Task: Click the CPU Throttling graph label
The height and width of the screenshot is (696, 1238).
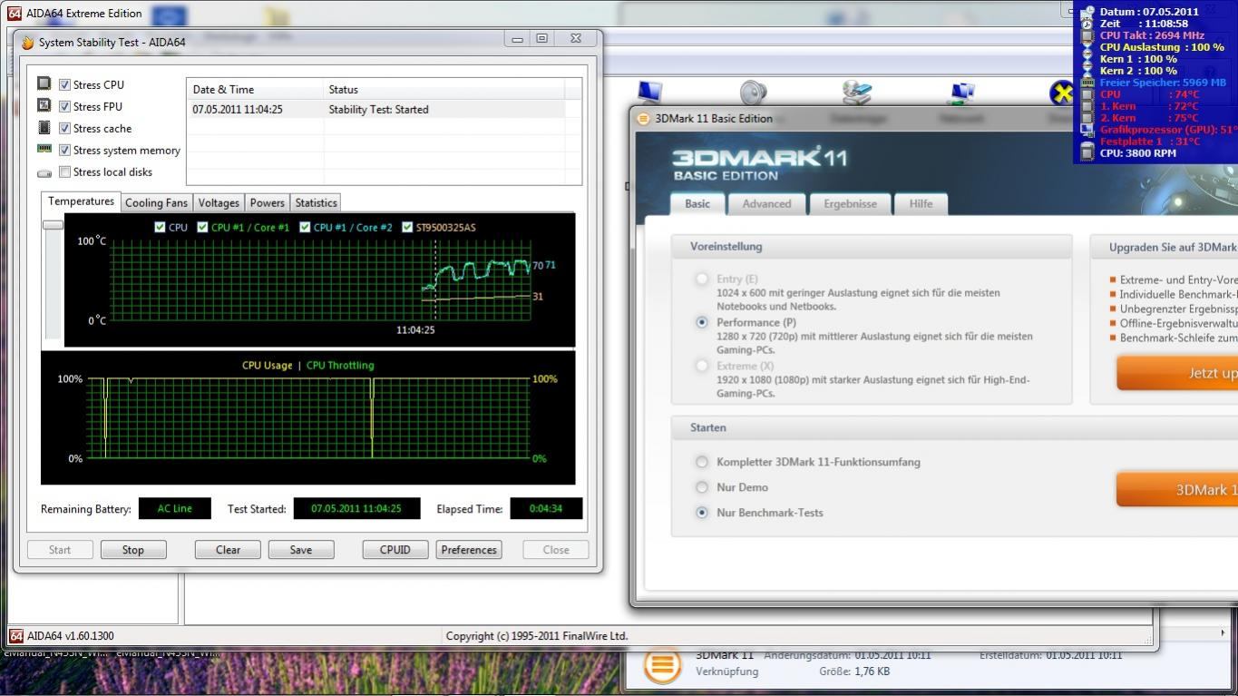Action: [340, 365]
